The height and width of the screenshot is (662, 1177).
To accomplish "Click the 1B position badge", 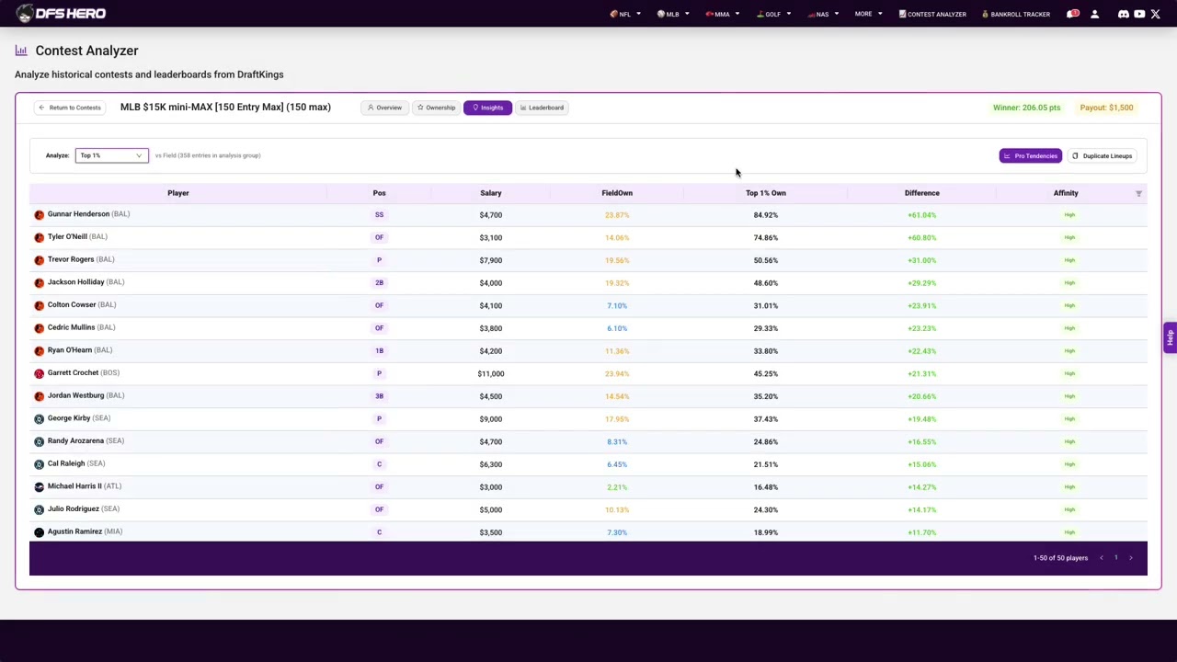I will pyautogui.click(x=379, y=350).
